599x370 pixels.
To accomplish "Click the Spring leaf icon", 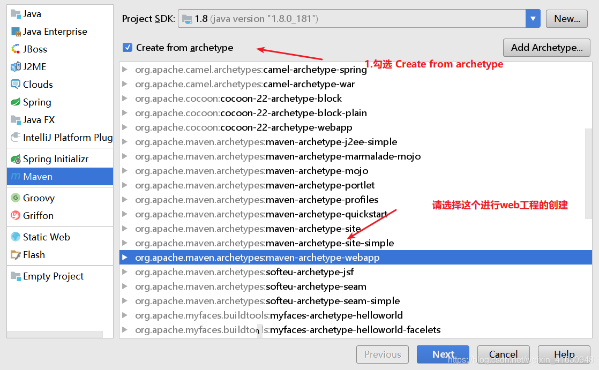I will (x=16, y=102).
